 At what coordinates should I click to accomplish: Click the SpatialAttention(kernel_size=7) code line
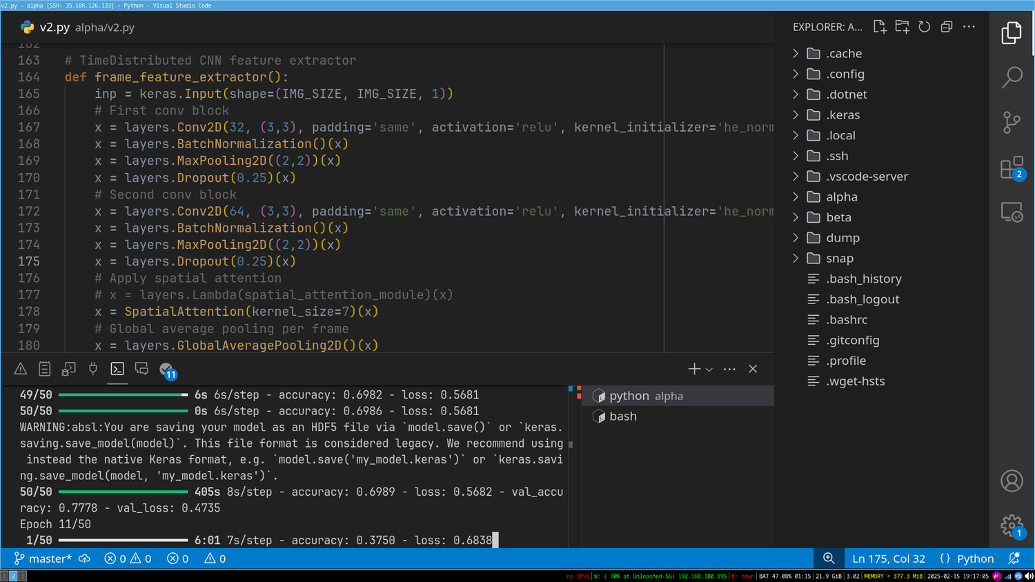[x=237, y=312]
